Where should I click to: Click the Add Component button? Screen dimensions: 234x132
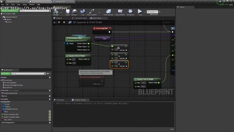(x=10, y=11)
